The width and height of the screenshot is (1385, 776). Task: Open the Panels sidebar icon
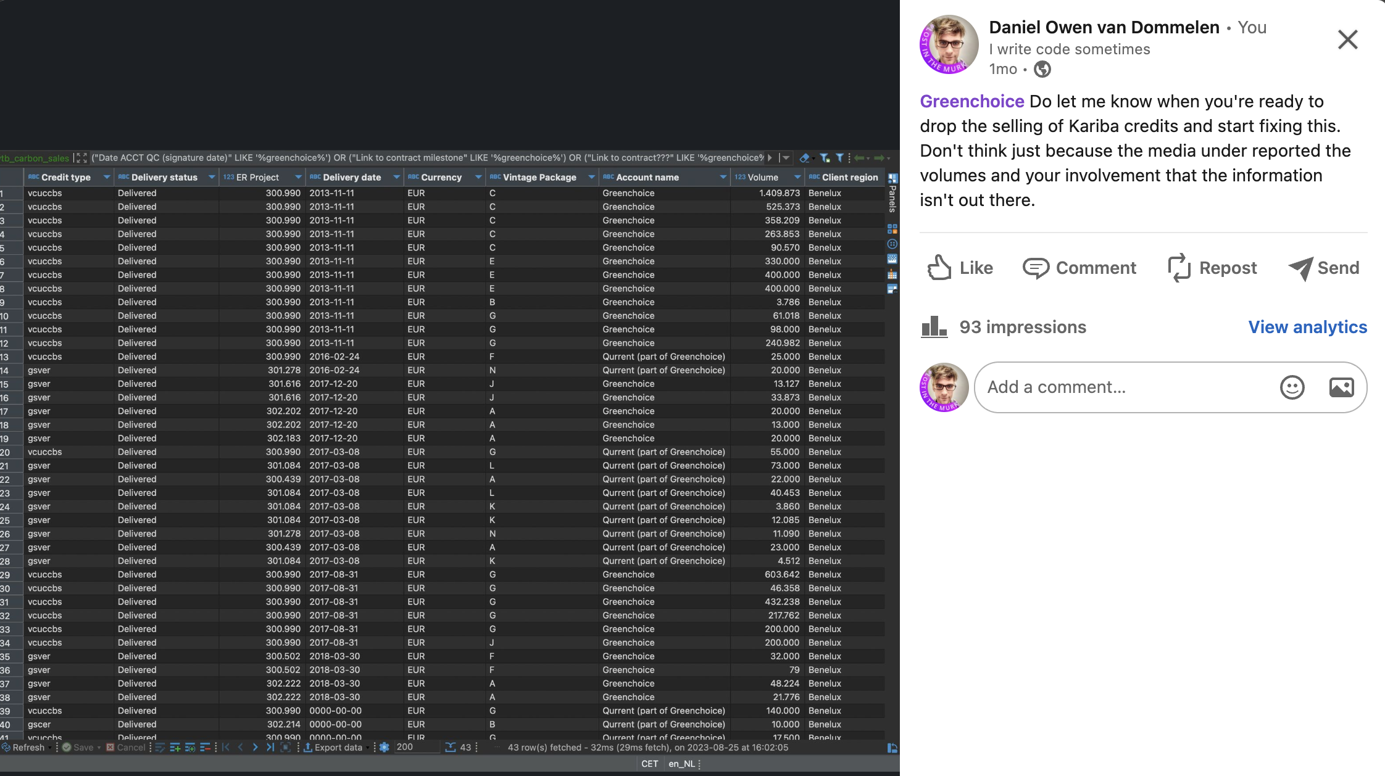pos(892,179)
